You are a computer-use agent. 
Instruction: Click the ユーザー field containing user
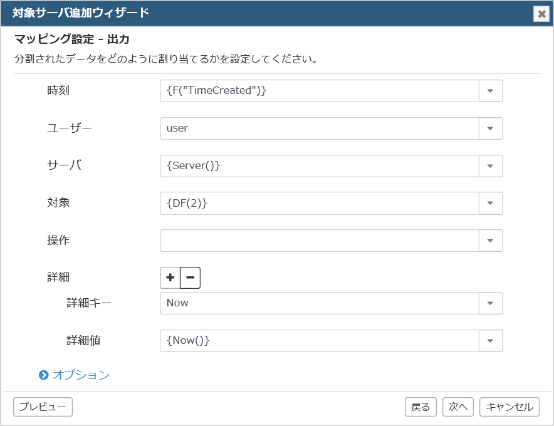(x=320, y=128)
